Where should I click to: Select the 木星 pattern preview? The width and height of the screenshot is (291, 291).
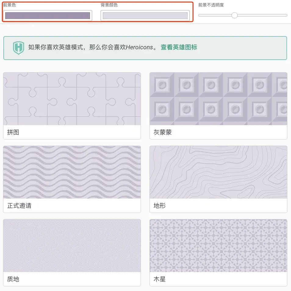pyautogui.click(x=218, y=246)
